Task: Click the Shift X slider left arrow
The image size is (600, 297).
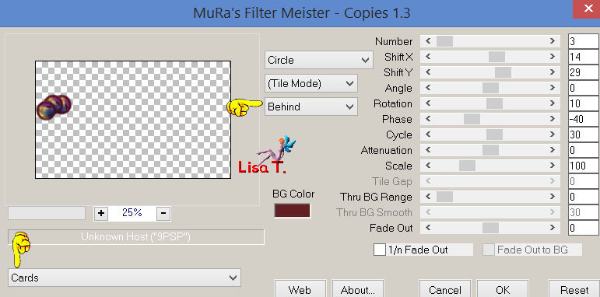Action: (x=428, y=57)
